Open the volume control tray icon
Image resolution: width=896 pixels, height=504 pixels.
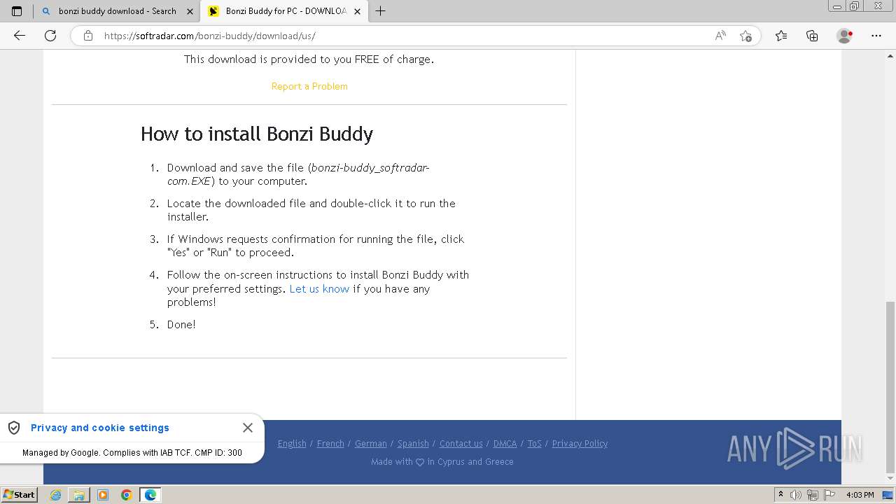pyautogui.click(x=796, y=495)
